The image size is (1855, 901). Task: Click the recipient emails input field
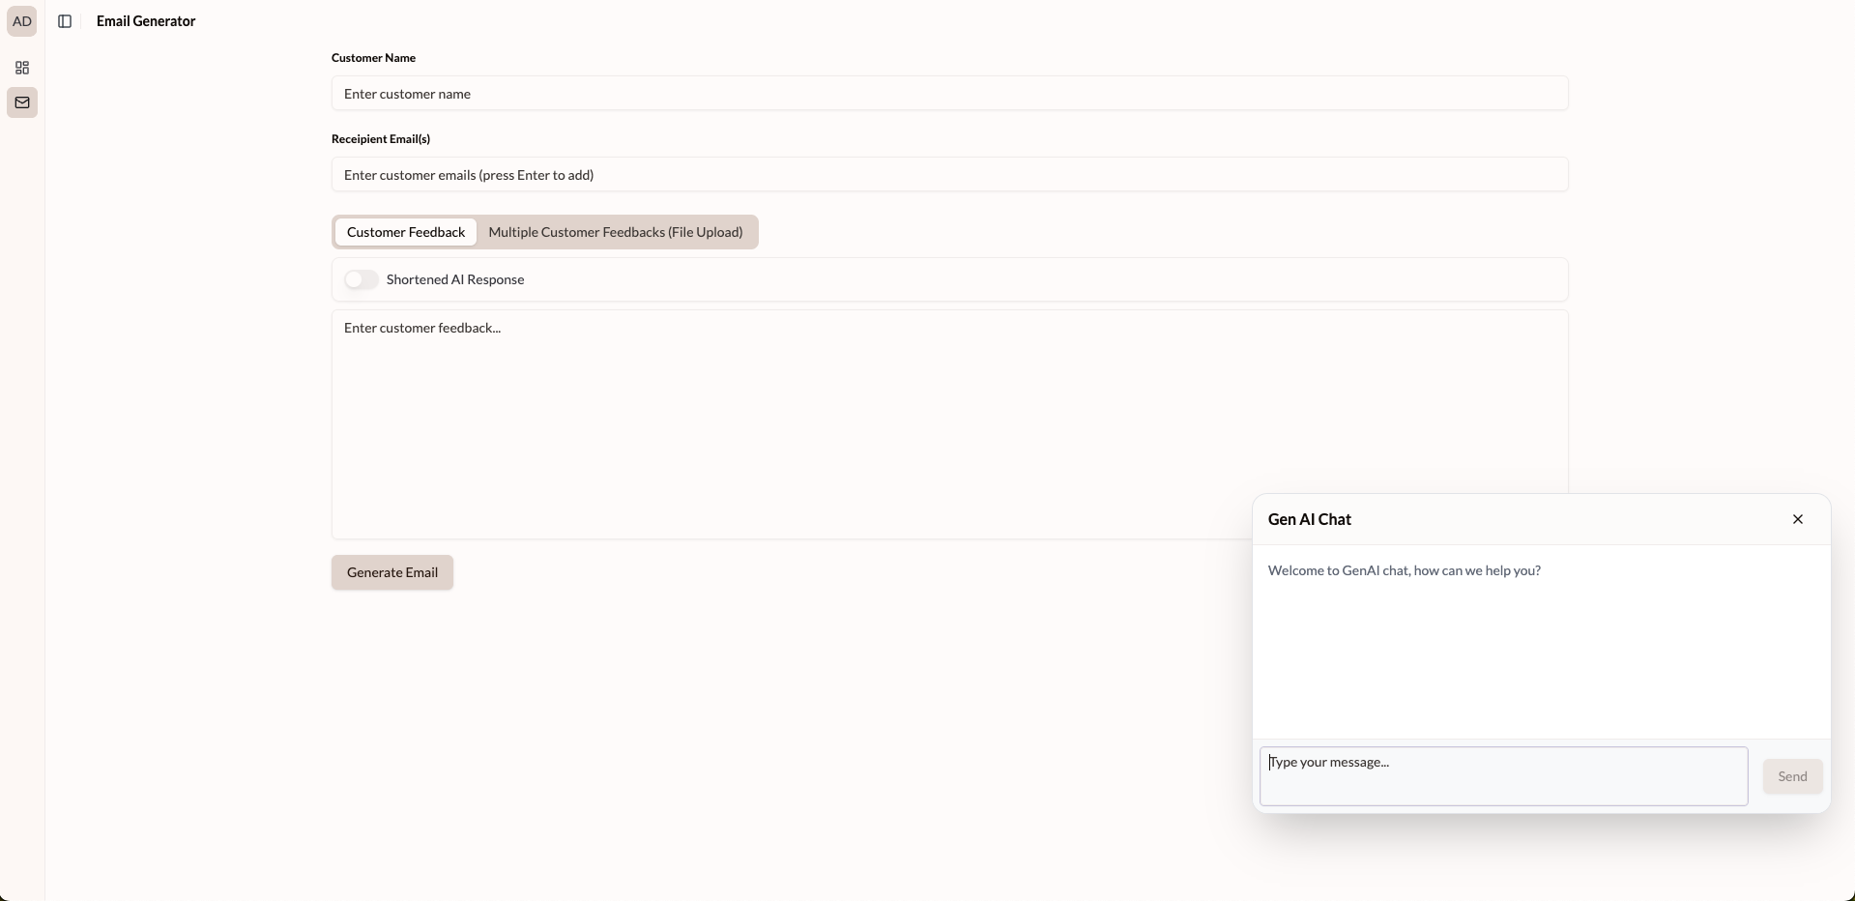pos(949,175)
